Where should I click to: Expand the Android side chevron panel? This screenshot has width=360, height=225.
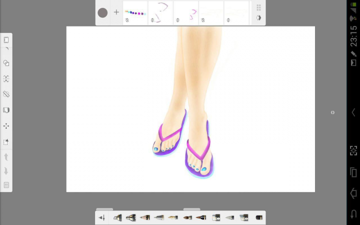pyautogui.click(x=353, y=112)
